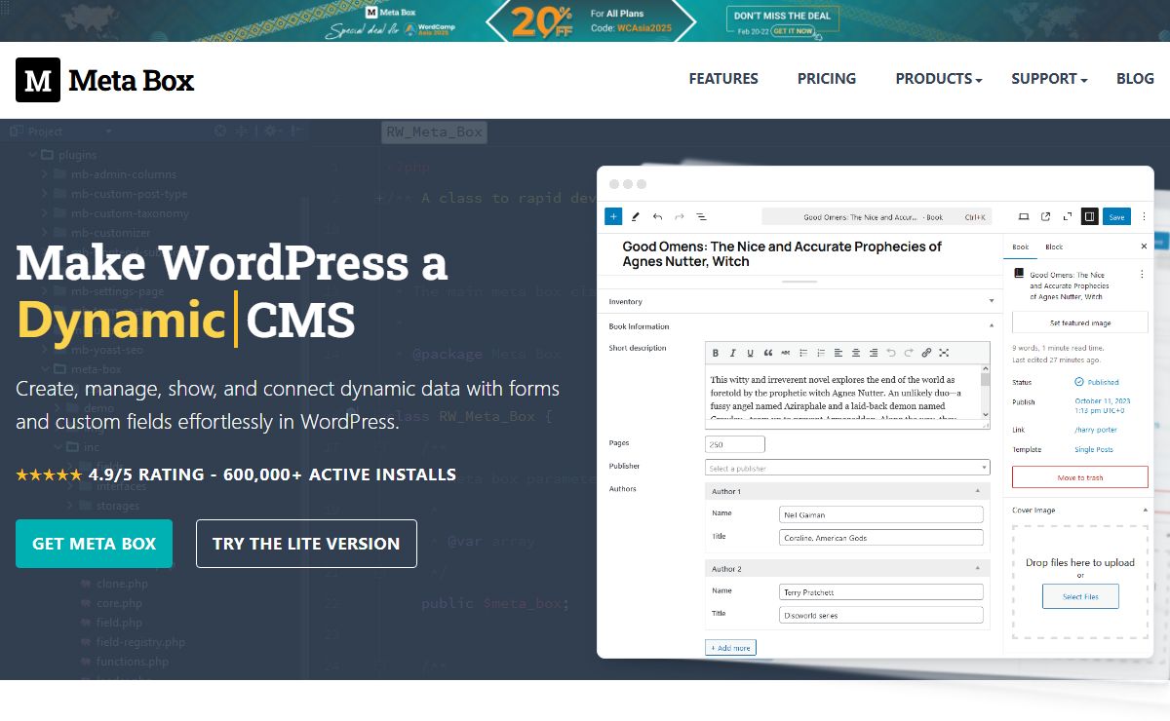The width and height of the screenshot is (1170, 721).
Task: Click redo in the editor top header
Action: tap(680, 216)
